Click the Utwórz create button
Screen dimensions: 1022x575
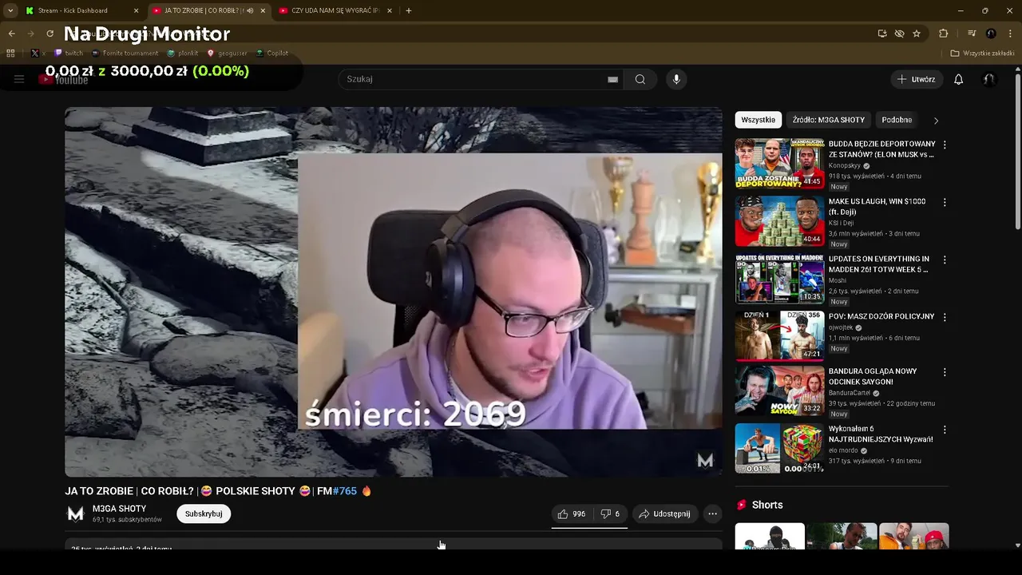click(x=917, y=79)
